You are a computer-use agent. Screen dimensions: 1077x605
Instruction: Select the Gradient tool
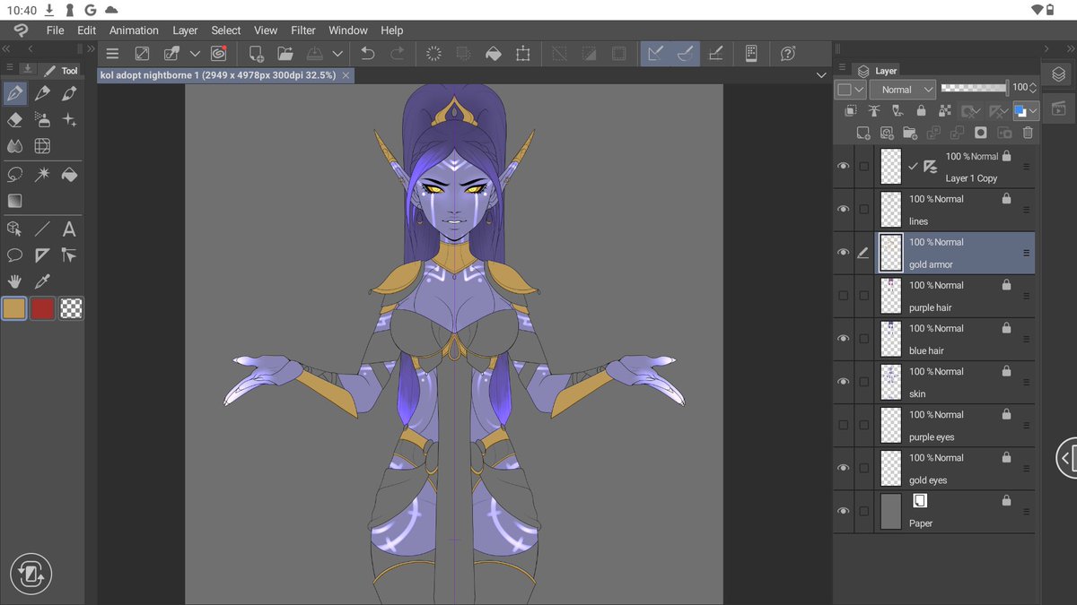pyautogui.click(x=14, y=200)
